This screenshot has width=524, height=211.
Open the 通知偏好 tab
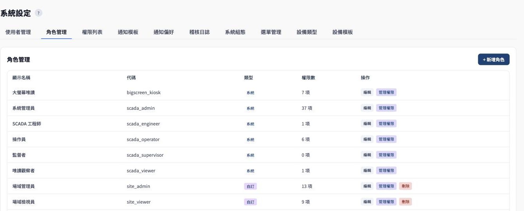(x=163, y=32)
